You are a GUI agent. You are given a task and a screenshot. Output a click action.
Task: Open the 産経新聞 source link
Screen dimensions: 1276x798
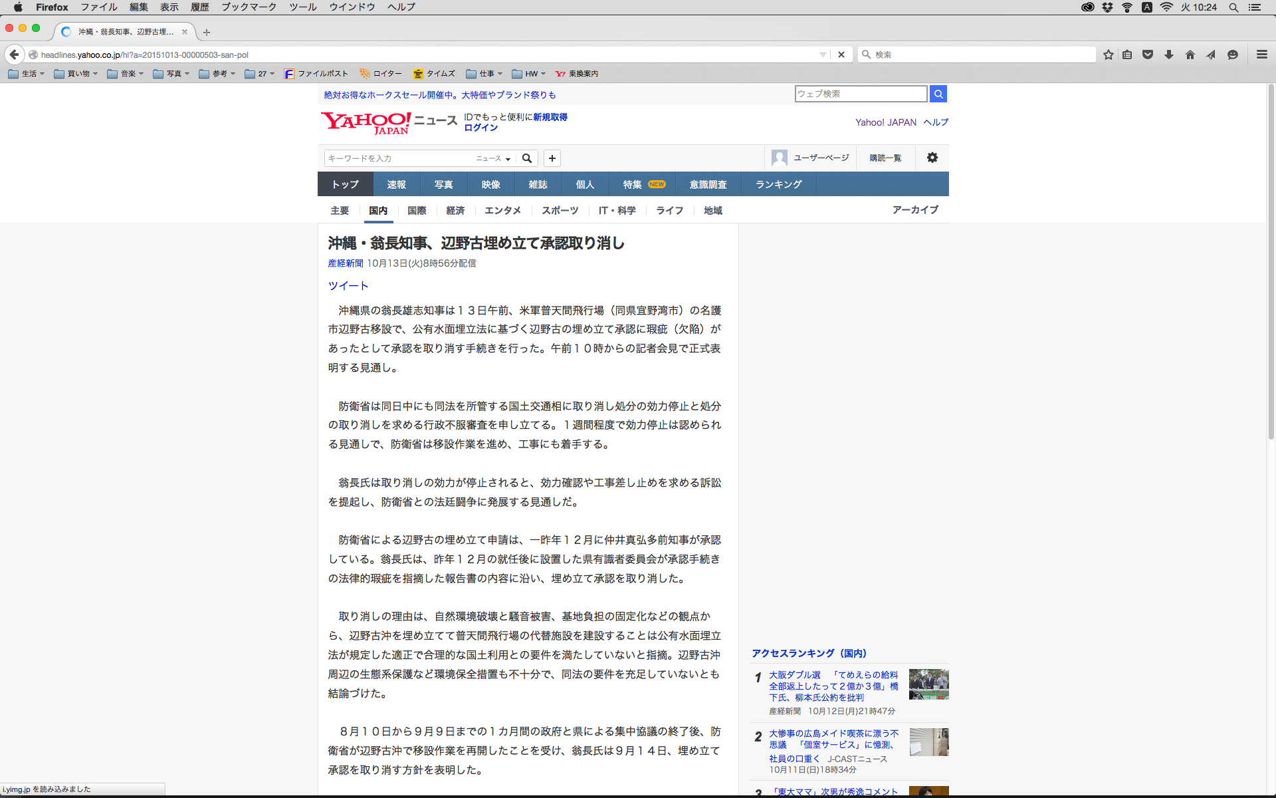[x=345, y=263]
